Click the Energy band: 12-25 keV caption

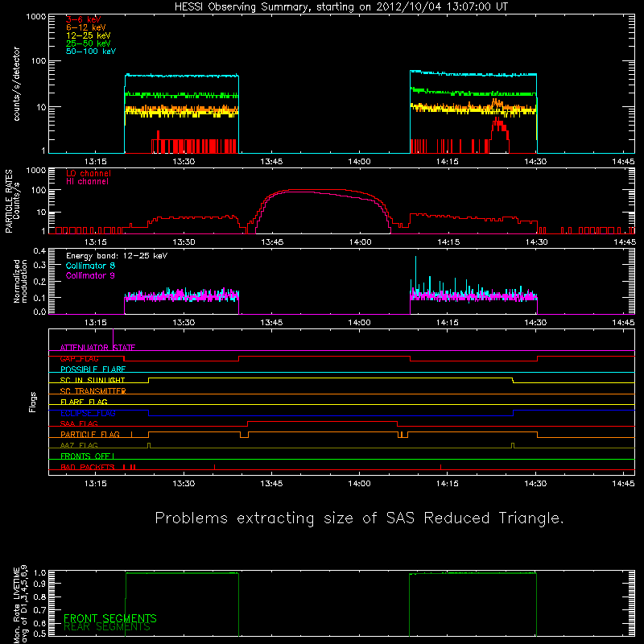[x=117, y=256]
